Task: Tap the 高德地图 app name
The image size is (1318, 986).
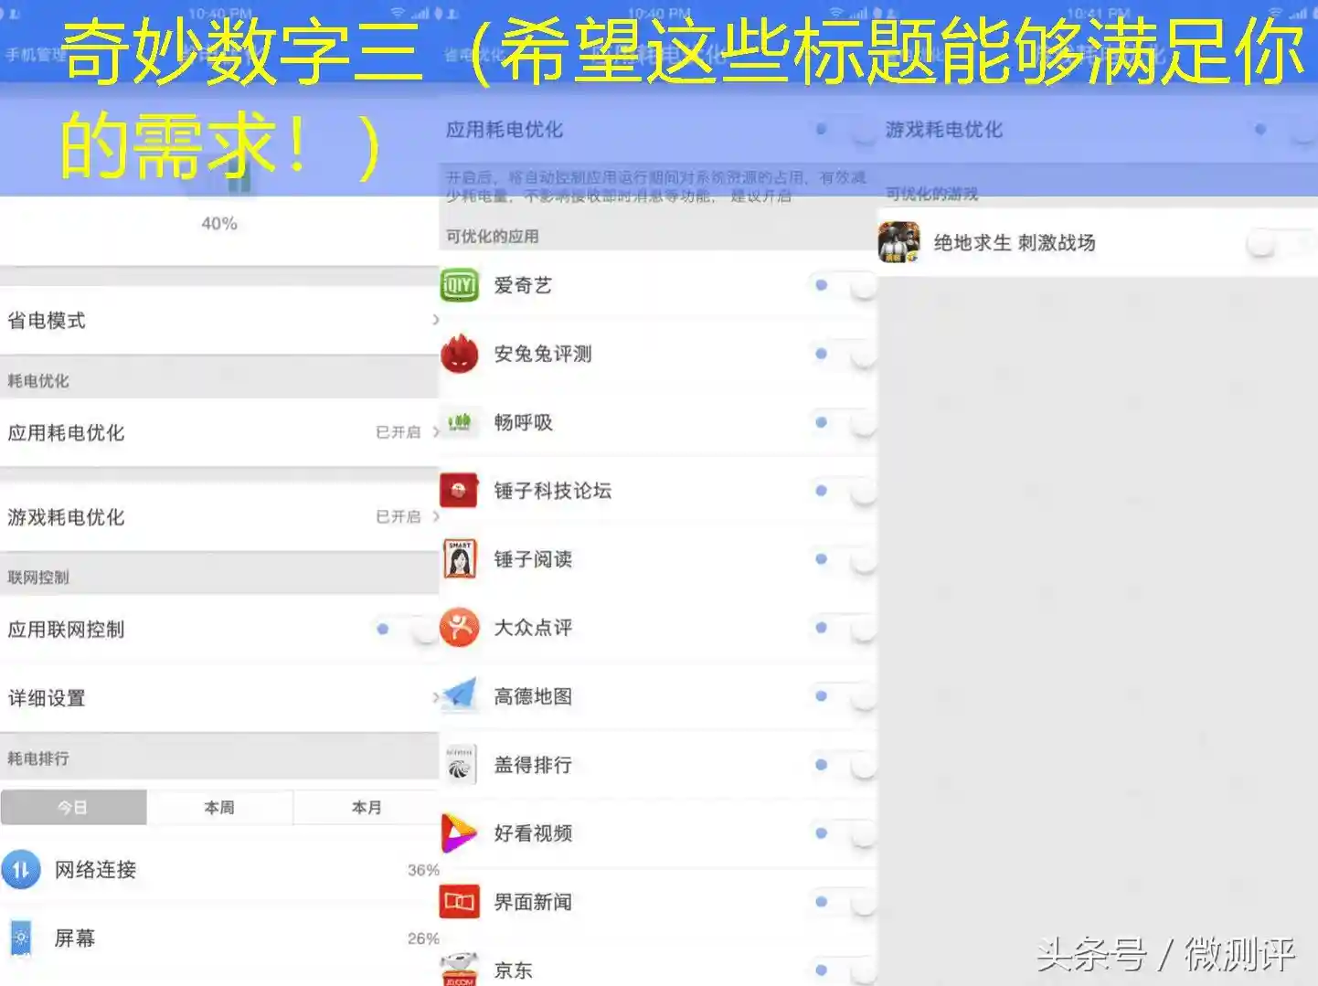Action: (x=534, y=696)
